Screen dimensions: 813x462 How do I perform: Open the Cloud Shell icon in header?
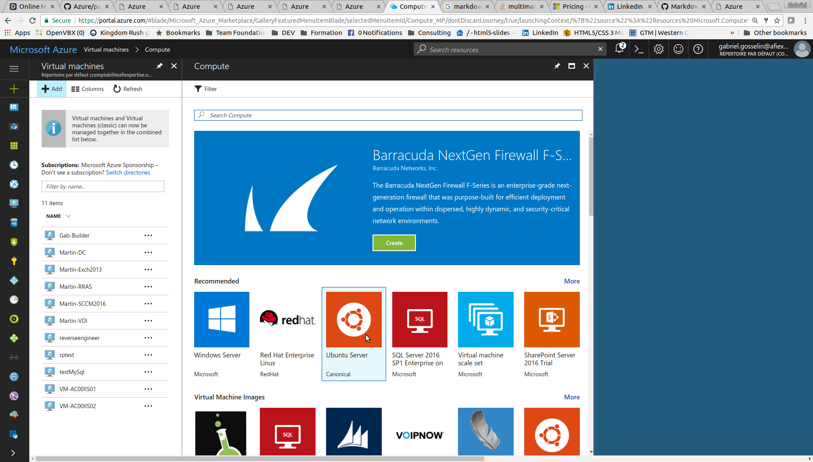click(639, 49)
